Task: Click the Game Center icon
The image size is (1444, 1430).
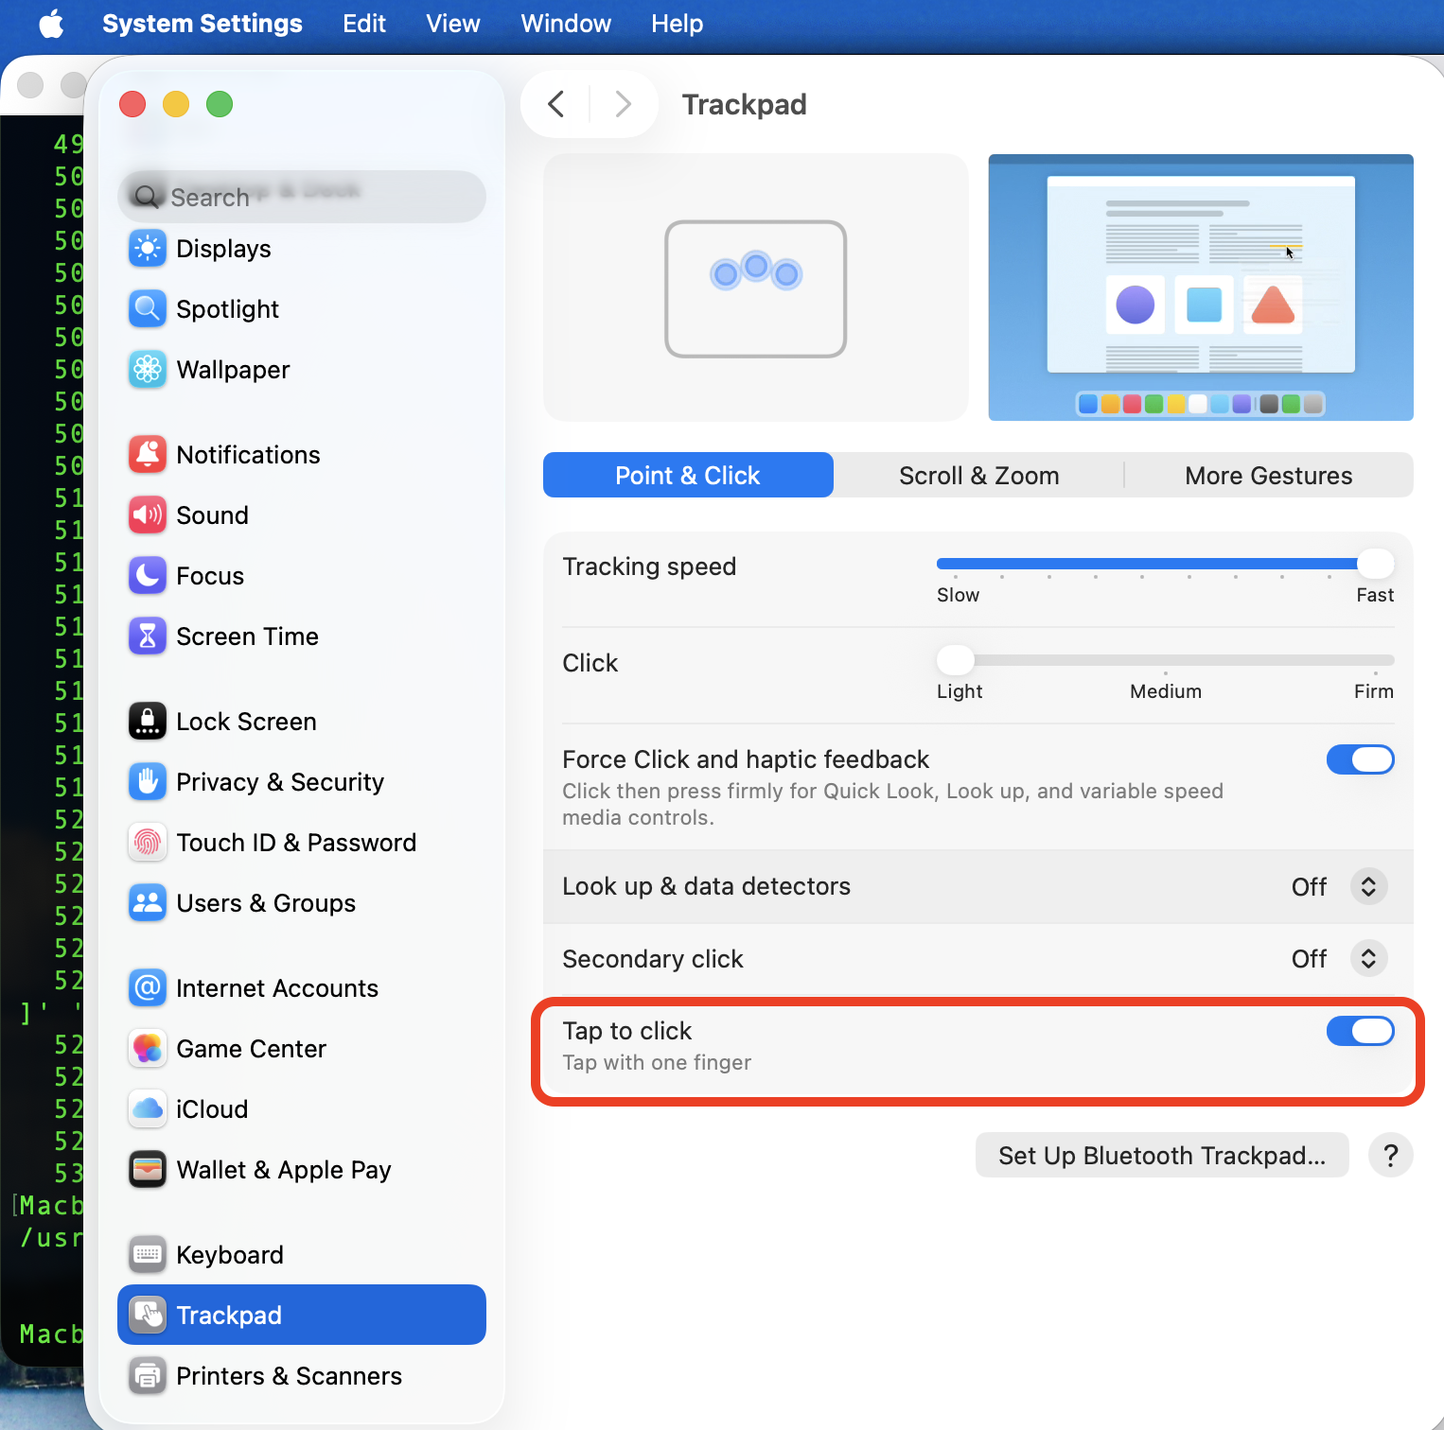Action: 148,1049
